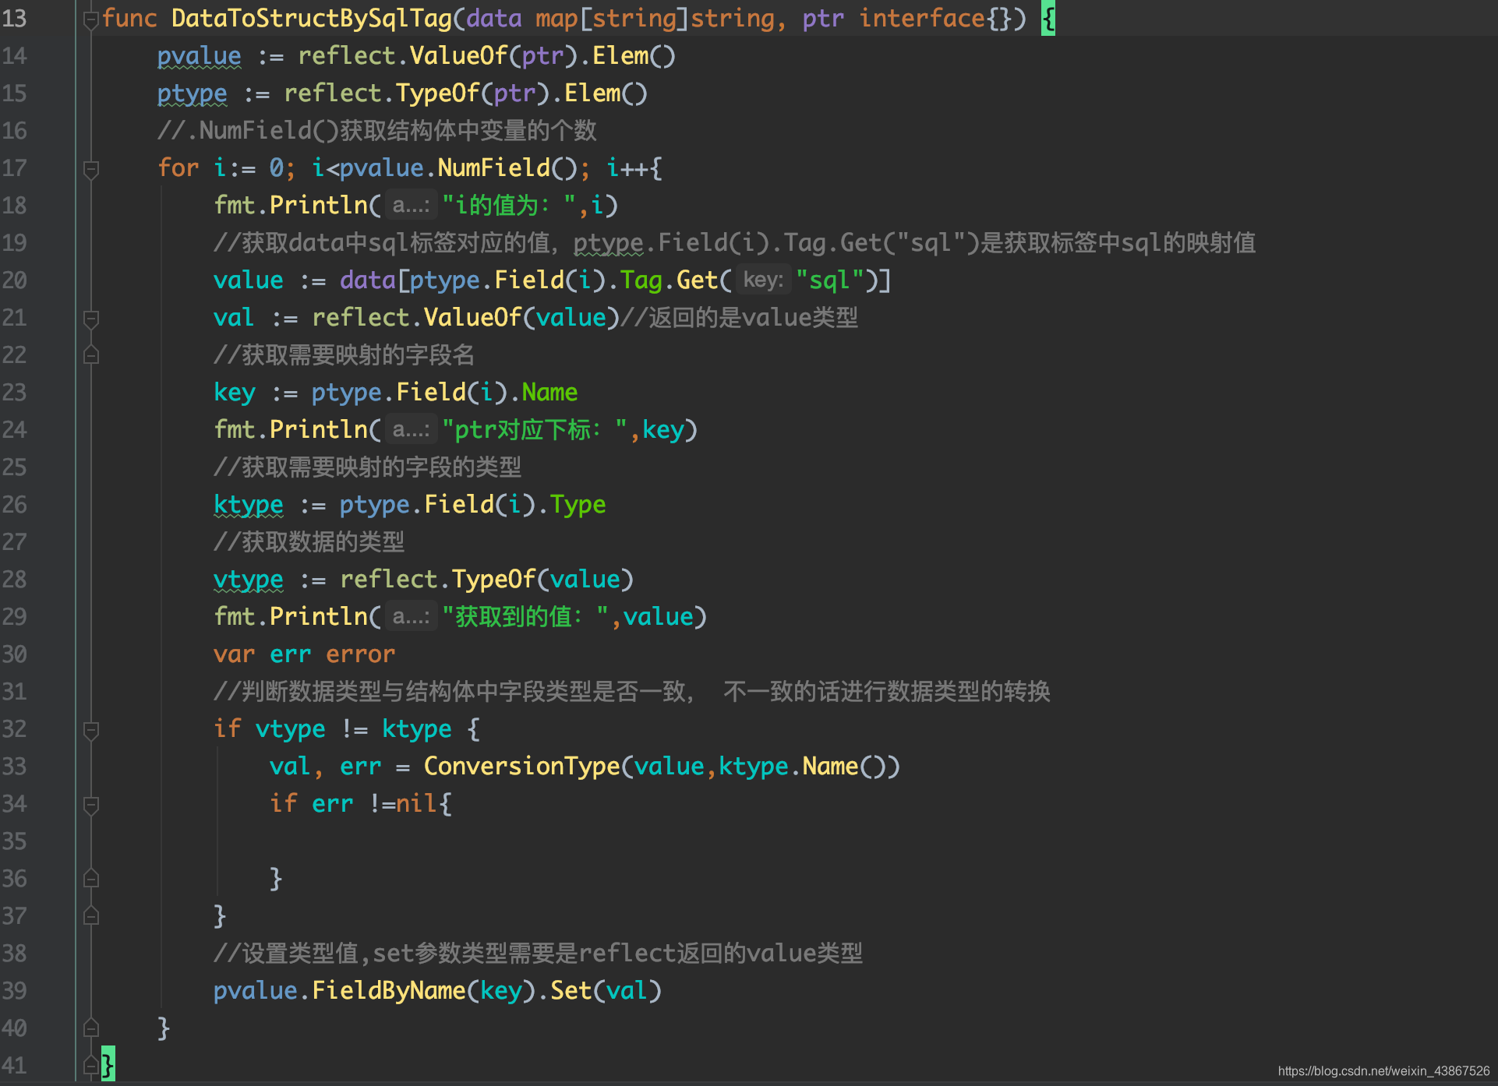The height and width of the screenshot is (1086, 1498).
Task: Click line number 35 in the gutter
Action: click(15, 841)
